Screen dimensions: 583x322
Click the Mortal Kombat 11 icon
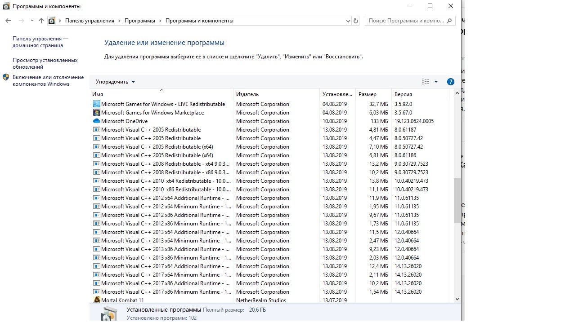tap(96, 300)
